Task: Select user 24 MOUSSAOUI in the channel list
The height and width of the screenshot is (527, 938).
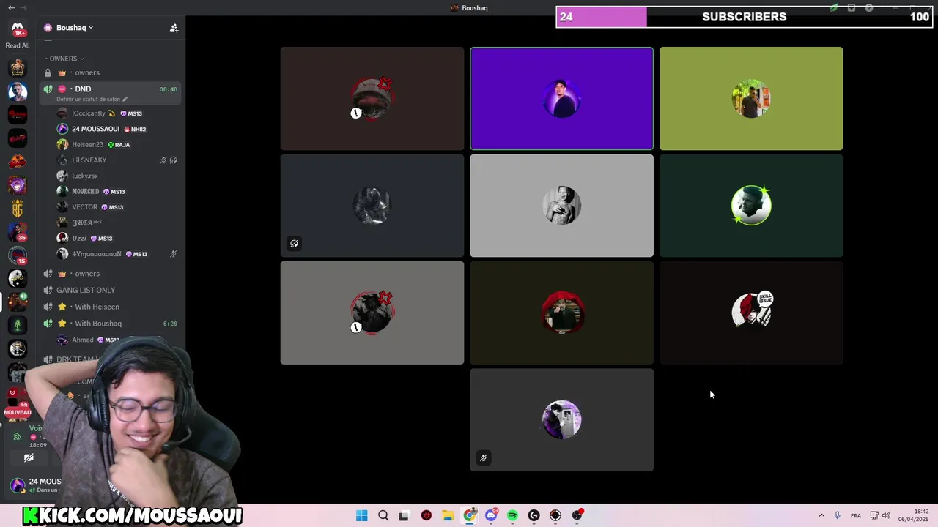Action: click(95, 129)
